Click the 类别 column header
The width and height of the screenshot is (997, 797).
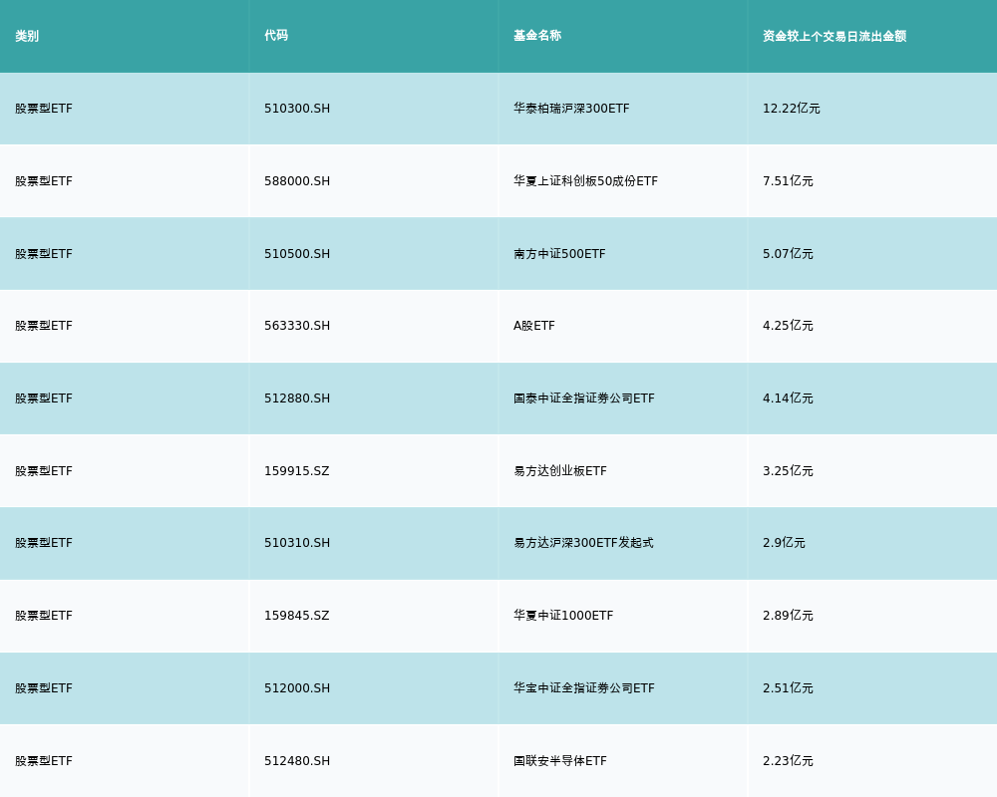(x=27, y=36)
